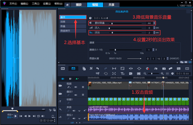Select the 音频调节 options category

coord(73,31)
